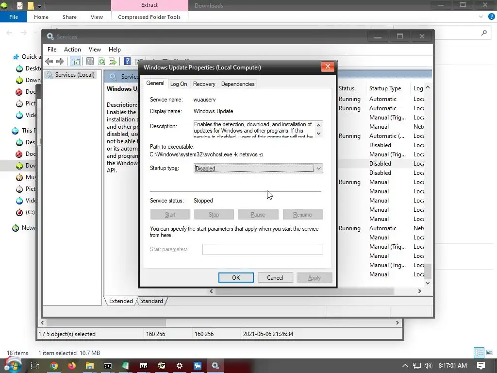Click the network tray icon
The height and width of the screenshot is (373, 497).
coord(417,366)
